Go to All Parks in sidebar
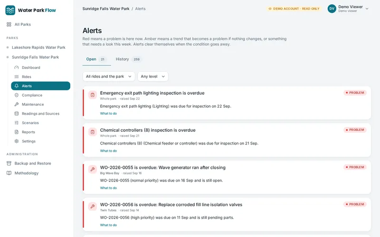Screen dimensions: 380x237 pyautogui.click(x=22, y=25)
